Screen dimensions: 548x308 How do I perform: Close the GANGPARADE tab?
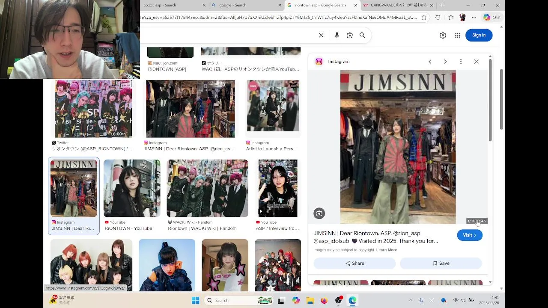click(431, 5)
